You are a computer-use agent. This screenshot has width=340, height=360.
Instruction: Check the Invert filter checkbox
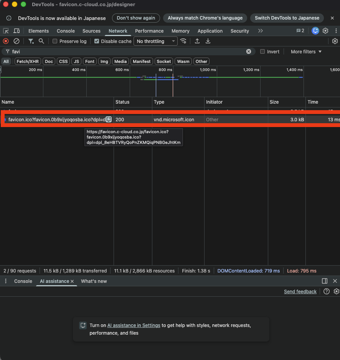point(262,52)
